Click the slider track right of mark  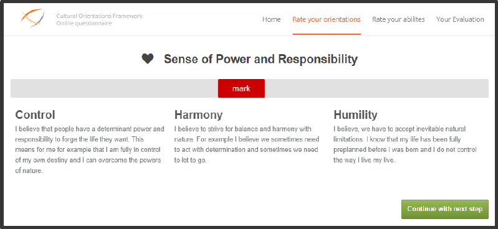pyautogui.click(x=376, y=88)
